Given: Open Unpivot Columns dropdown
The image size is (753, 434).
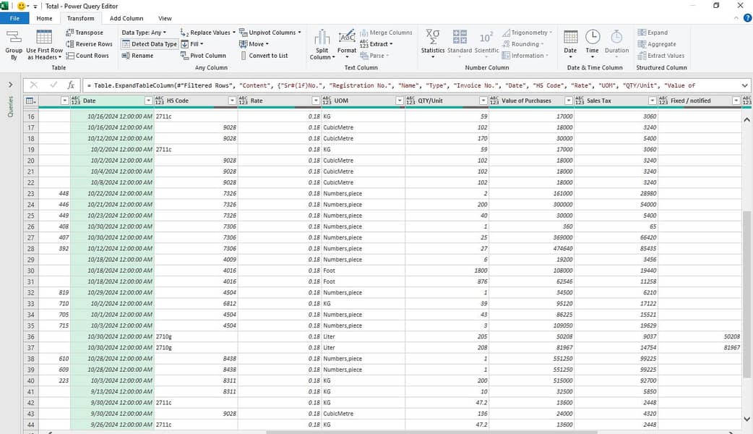Looking at the screenshot, I should tap(270, 33).
